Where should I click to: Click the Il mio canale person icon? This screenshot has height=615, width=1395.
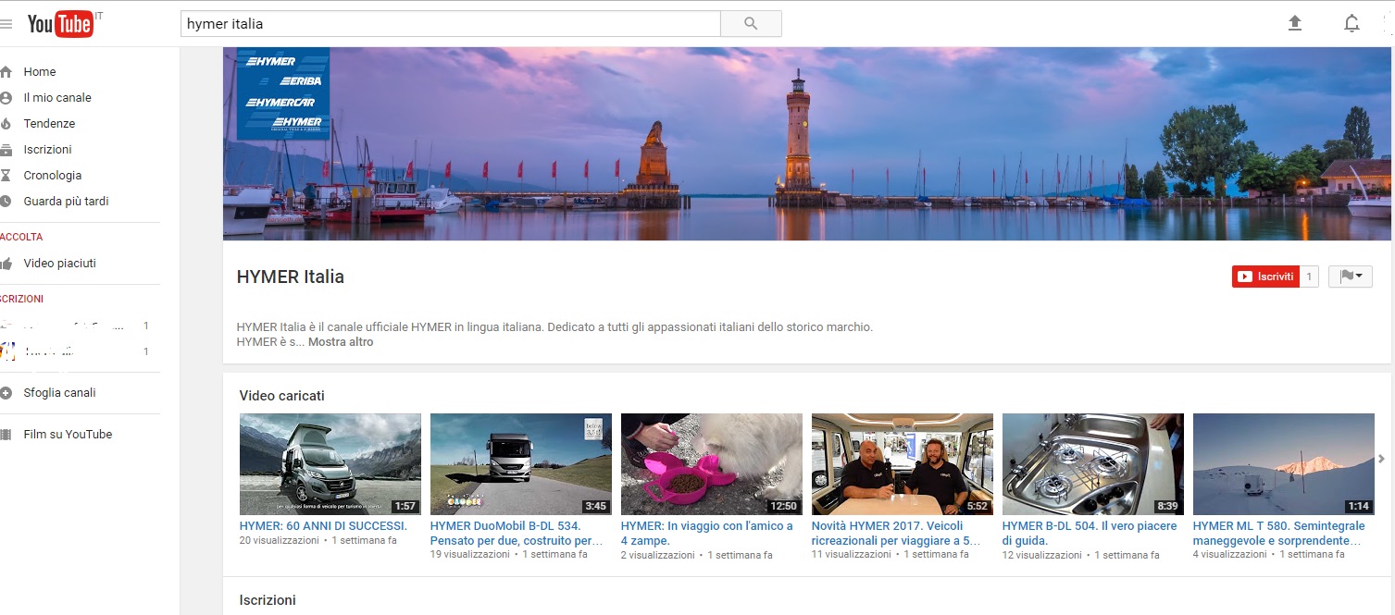tap(6, 98)
